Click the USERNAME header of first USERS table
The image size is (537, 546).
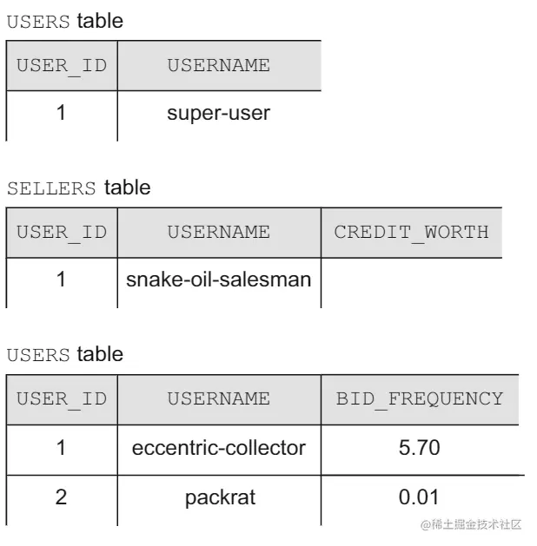click(219, 66)
